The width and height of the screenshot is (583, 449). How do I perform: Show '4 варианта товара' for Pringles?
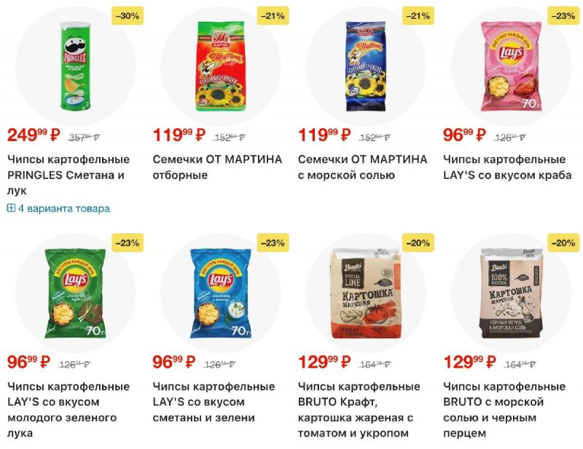[x=63, y=208]
